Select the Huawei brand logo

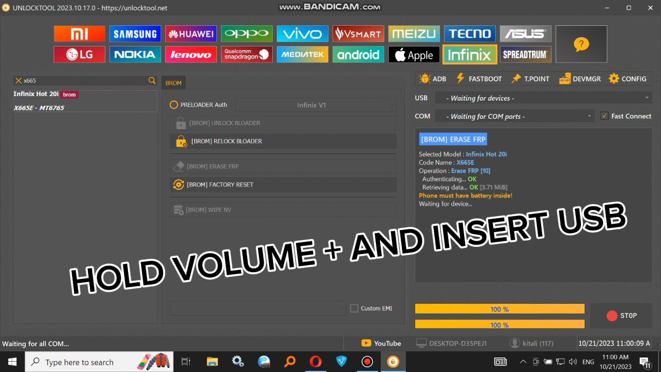[191, 34]
